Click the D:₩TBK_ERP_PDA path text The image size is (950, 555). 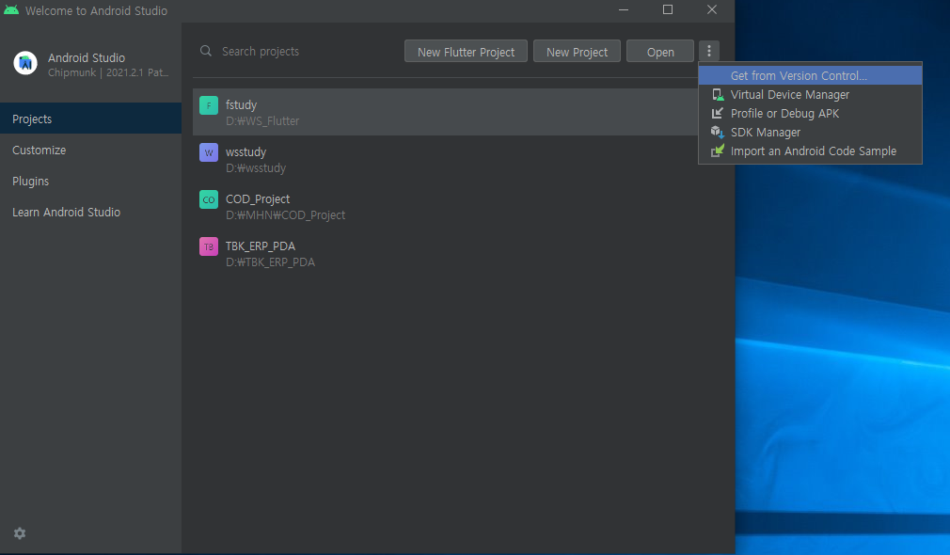(270, 262)
